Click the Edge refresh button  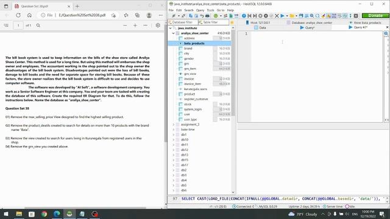pos(18,15)
